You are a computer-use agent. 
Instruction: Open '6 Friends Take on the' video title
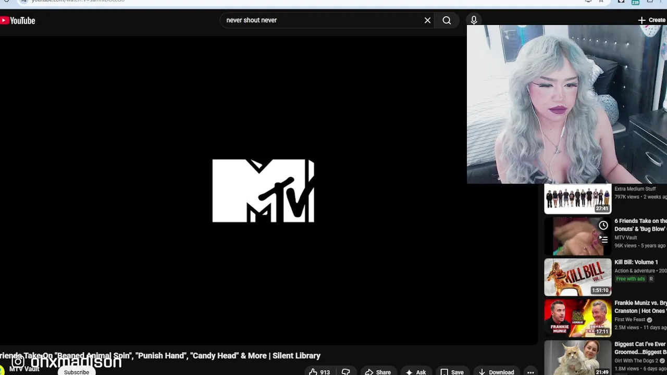[640, 225]
